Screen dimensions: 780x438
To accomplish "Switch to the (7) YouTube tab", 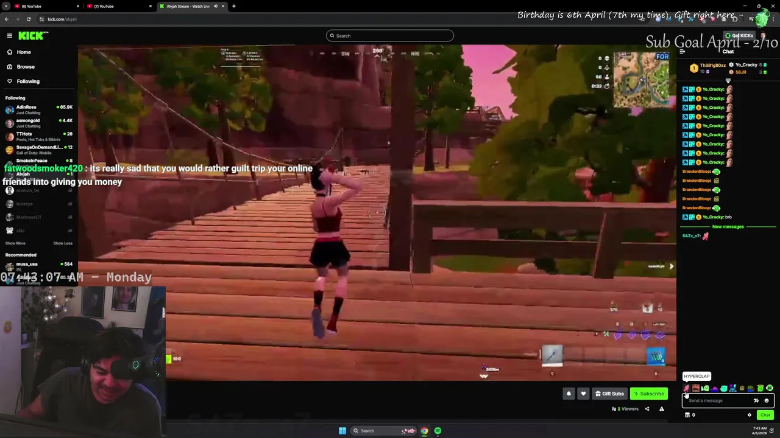I will [118, 6].
